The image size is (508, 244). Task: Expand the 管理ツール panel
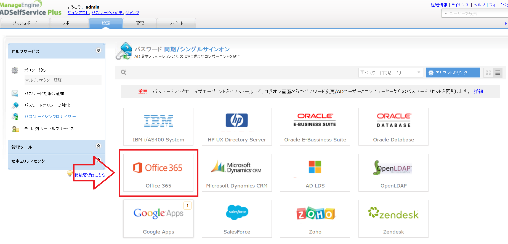(x=99, y=146)
